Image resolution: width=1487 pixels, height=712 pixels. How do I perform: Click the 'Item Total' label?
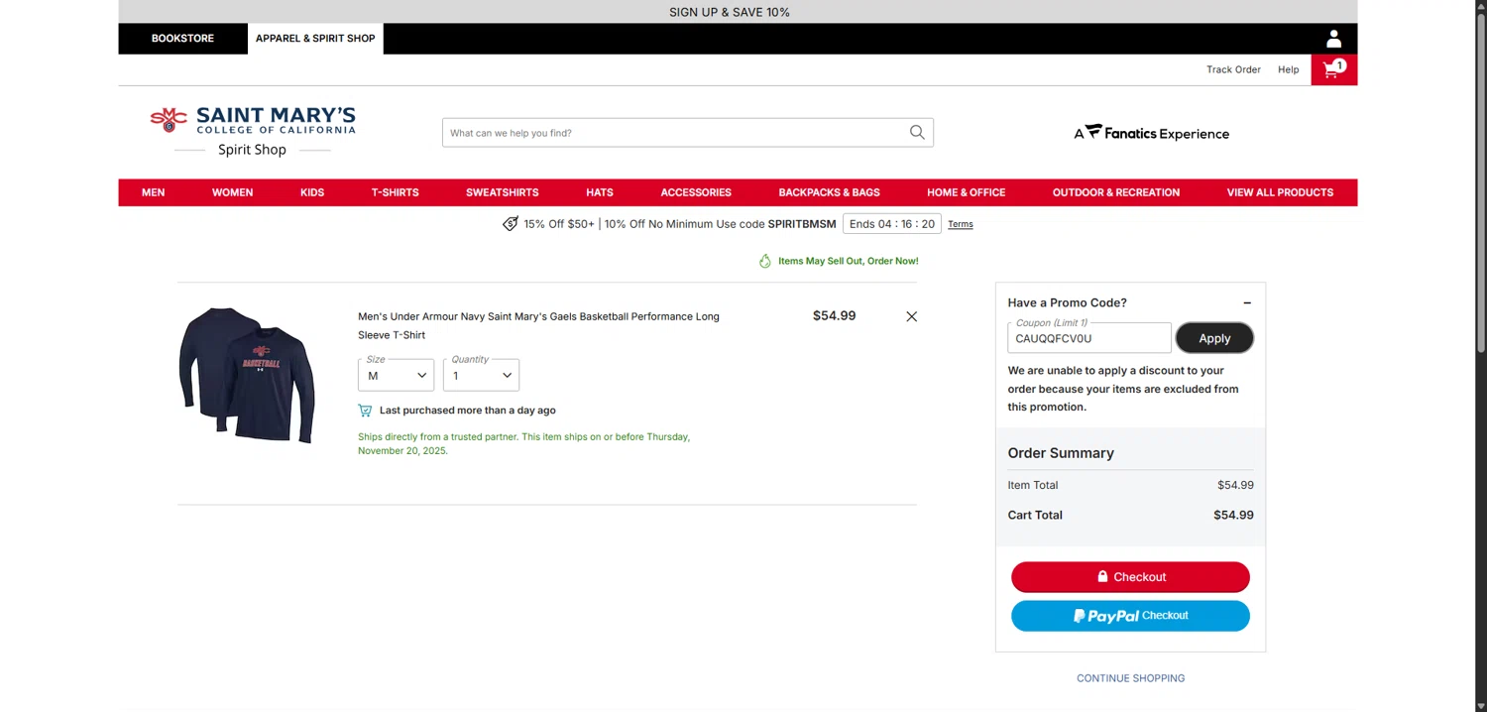point(1033,485)
